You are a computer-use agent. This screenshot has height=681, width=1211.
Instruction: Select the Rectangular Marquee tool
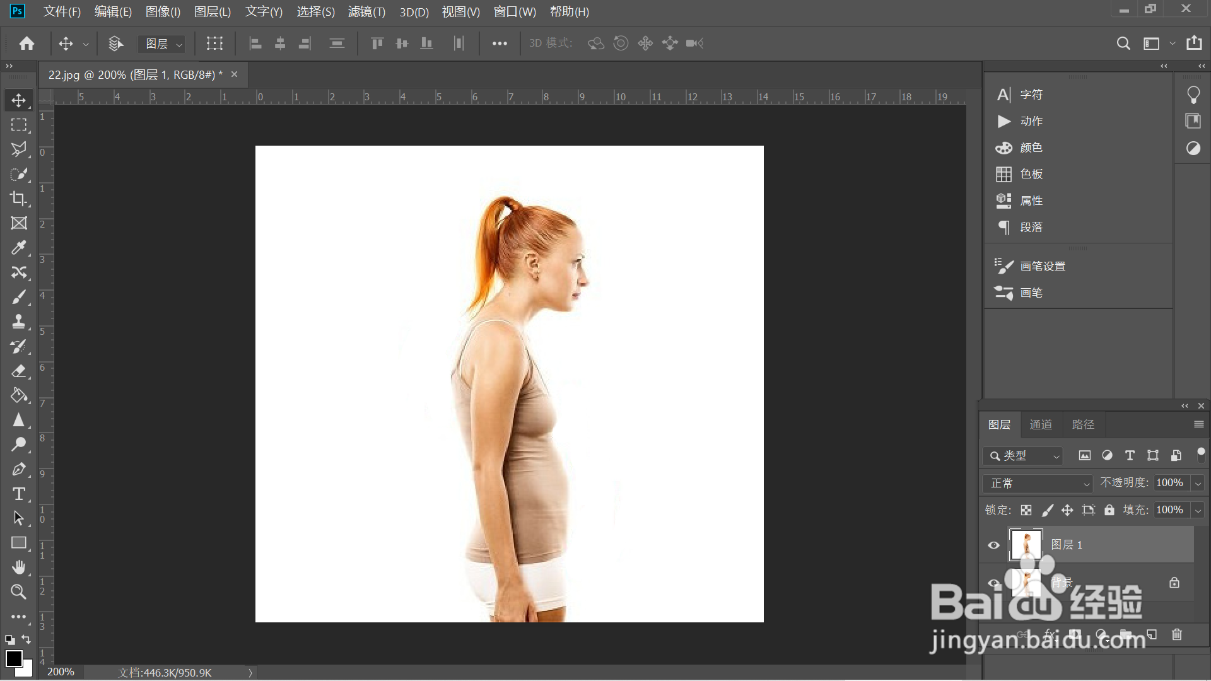point(18,125)
